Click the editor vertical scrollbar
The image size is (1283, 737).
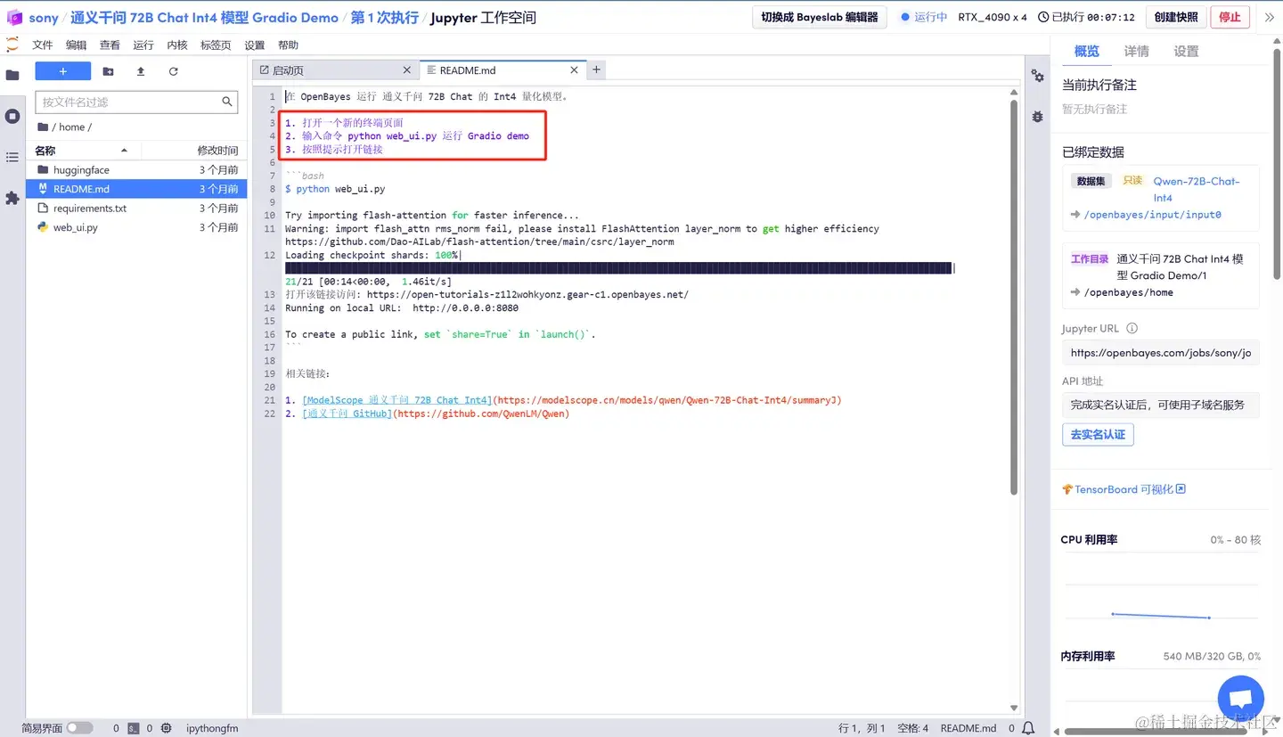[x=1013, y=297]
